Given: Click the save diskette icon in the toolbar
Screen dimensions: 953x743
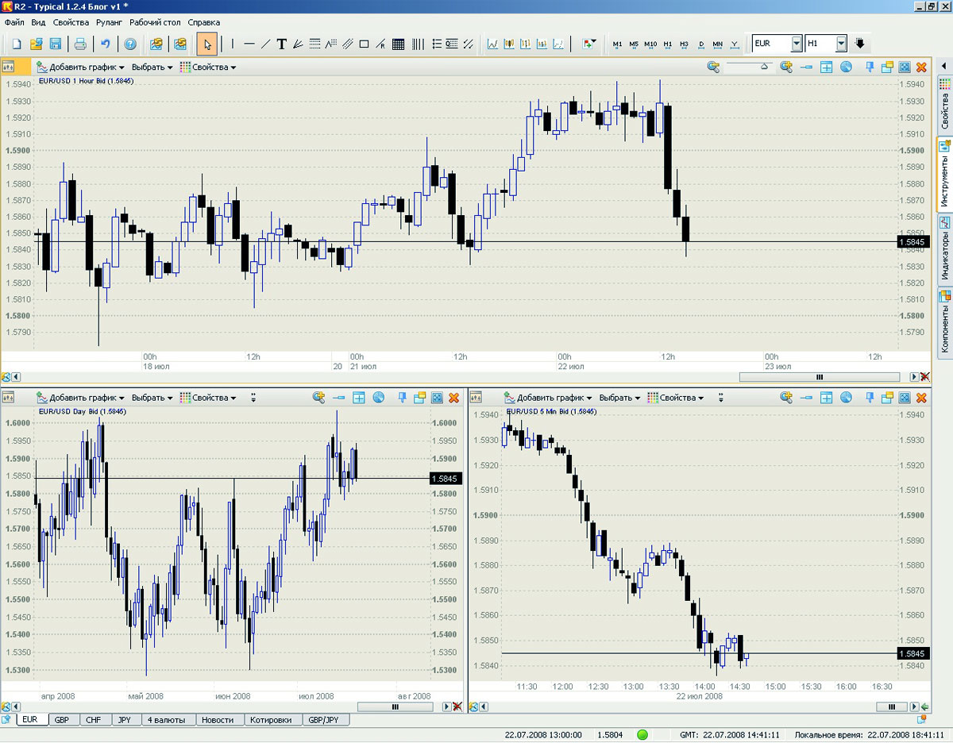Looking at the screenshot, I should click(x=56, y=44).
